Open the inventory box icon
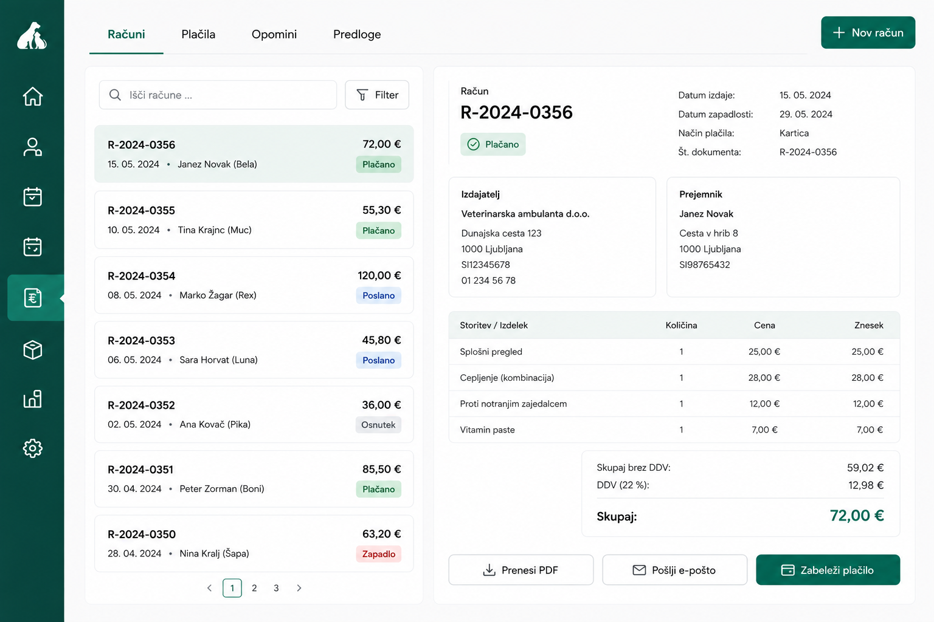The width and height of the screenshot is (934, 622). (x=33, y=349)
